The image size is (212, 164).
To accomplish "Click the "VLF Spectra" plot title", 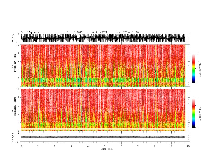I will (x=30, y=32).
